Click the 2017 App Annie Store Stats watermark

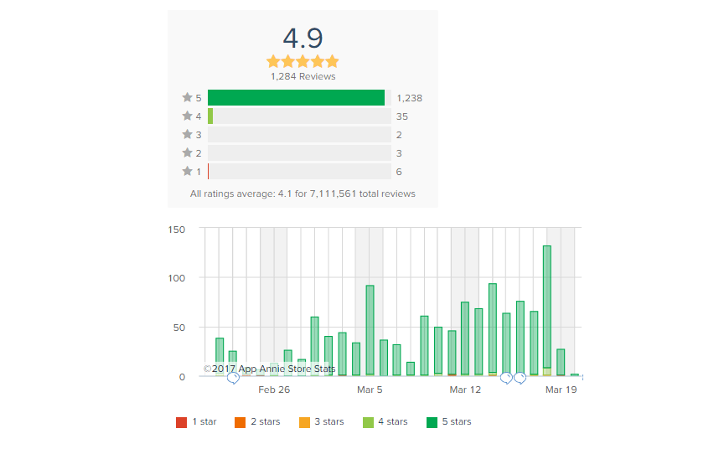pyautogui.click(x=269, y=369)
